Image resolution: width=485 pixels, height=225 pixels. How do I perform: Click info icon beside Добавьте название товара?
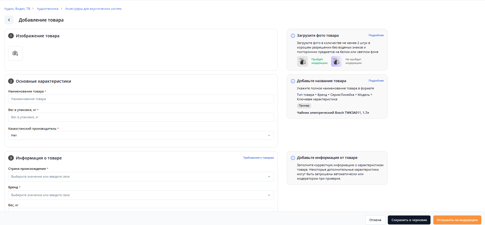click(293, 81)
